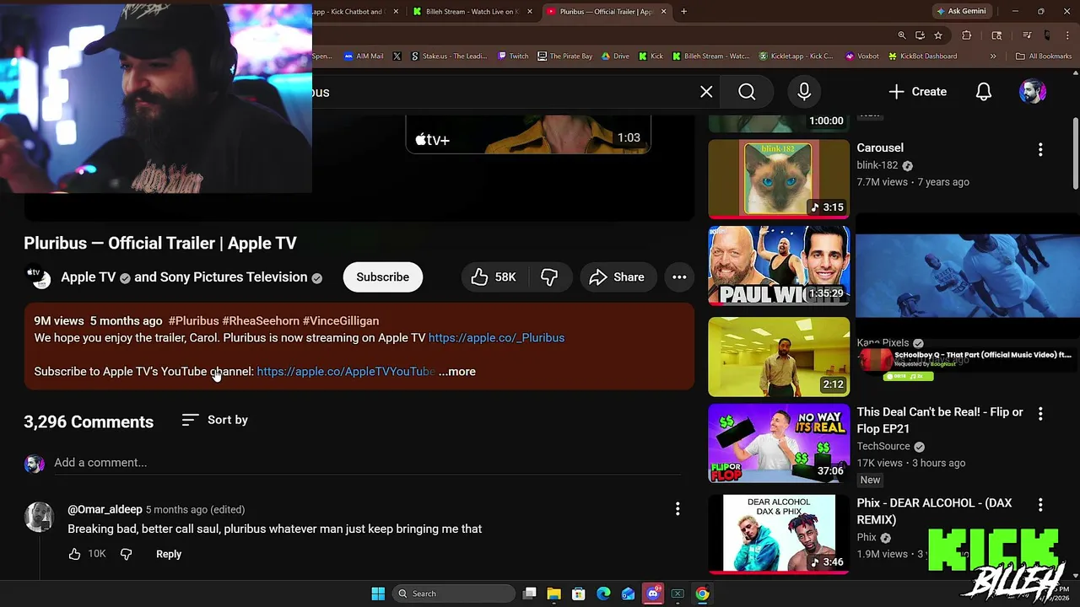Play the Paul Wight 1:35:29 thumbnail
Viewport: 1080px width, 607px height.
click(x=779, y=265)
